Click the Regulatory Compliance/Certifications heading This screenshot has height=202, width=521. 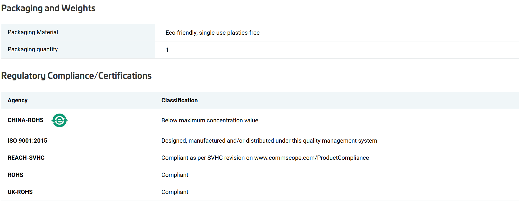click(x=76, y=76)
